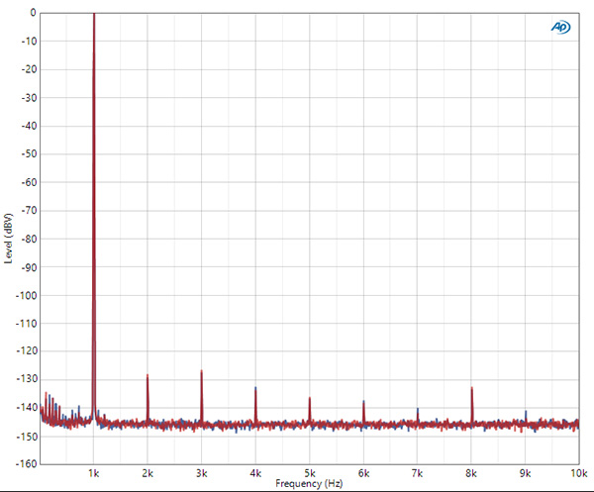Click the 3k frequency axis label
This screenshot has height=492, width=594.
pyautogui.click(x=202, y=473)
